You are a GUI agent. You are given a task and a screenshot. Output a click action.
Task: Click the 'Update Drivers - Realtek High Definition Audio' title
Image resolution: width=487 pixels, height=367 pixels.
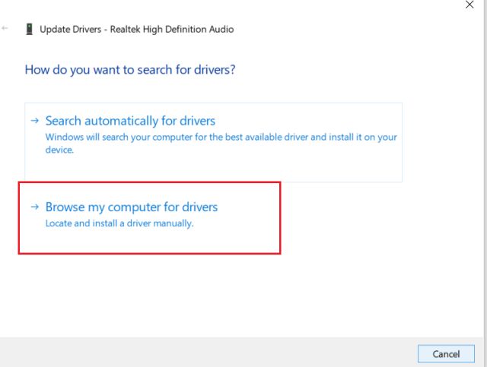[137, 29]
